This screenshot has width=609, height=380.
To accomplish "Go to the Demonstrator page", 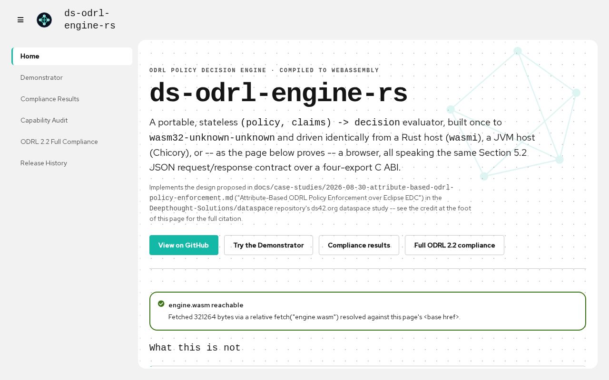I will point(72,77).
